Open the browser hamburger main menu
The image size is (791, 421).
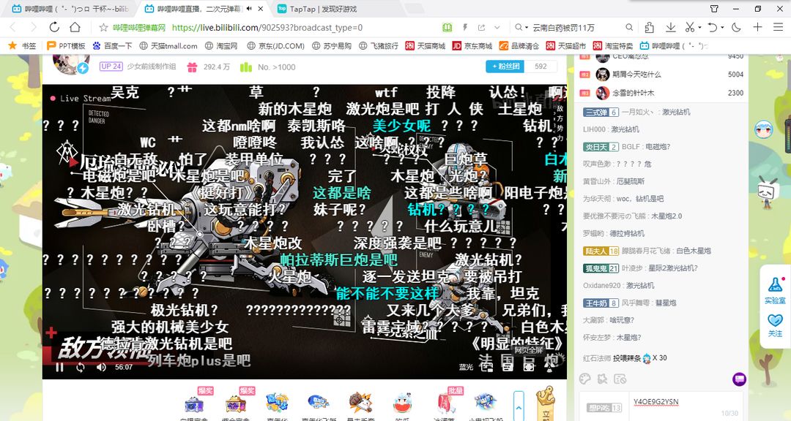pos(778,27)
